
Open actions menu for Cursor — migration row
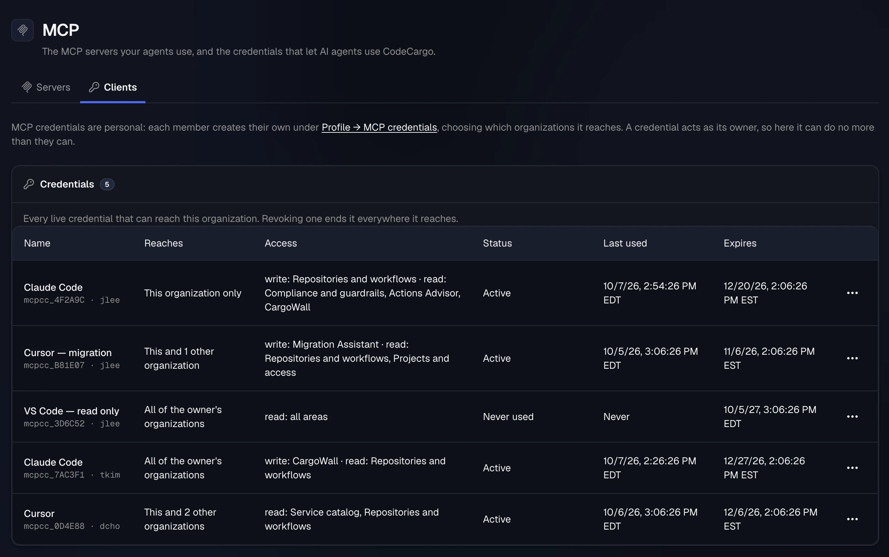tap(852, 358)
